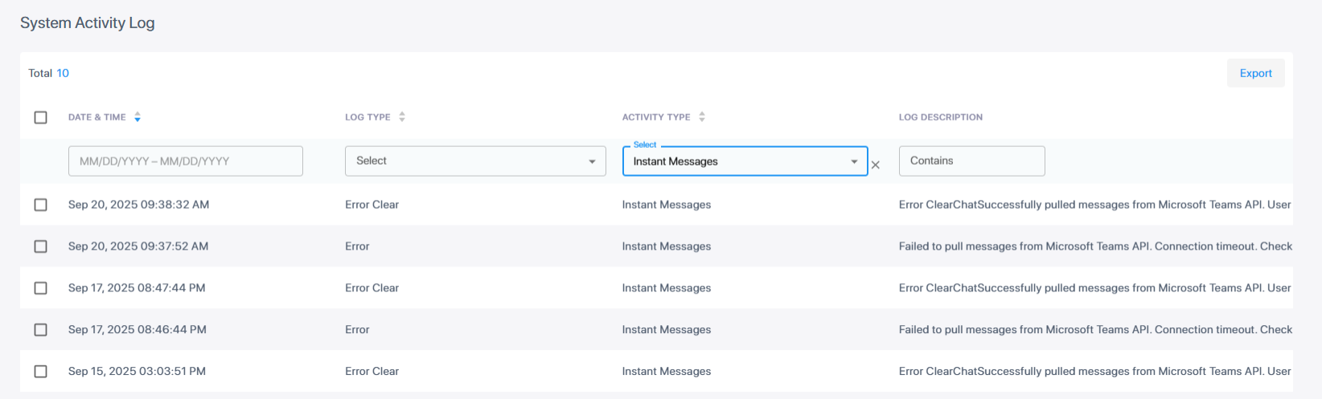Focus the date range filter field
1322x399 pixels.
[185, 161]
